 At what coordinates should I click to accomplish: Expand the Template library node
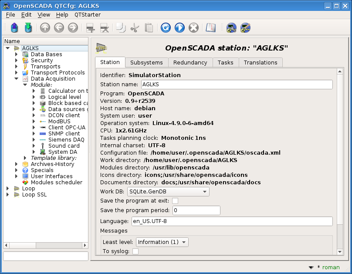[25, 158]
